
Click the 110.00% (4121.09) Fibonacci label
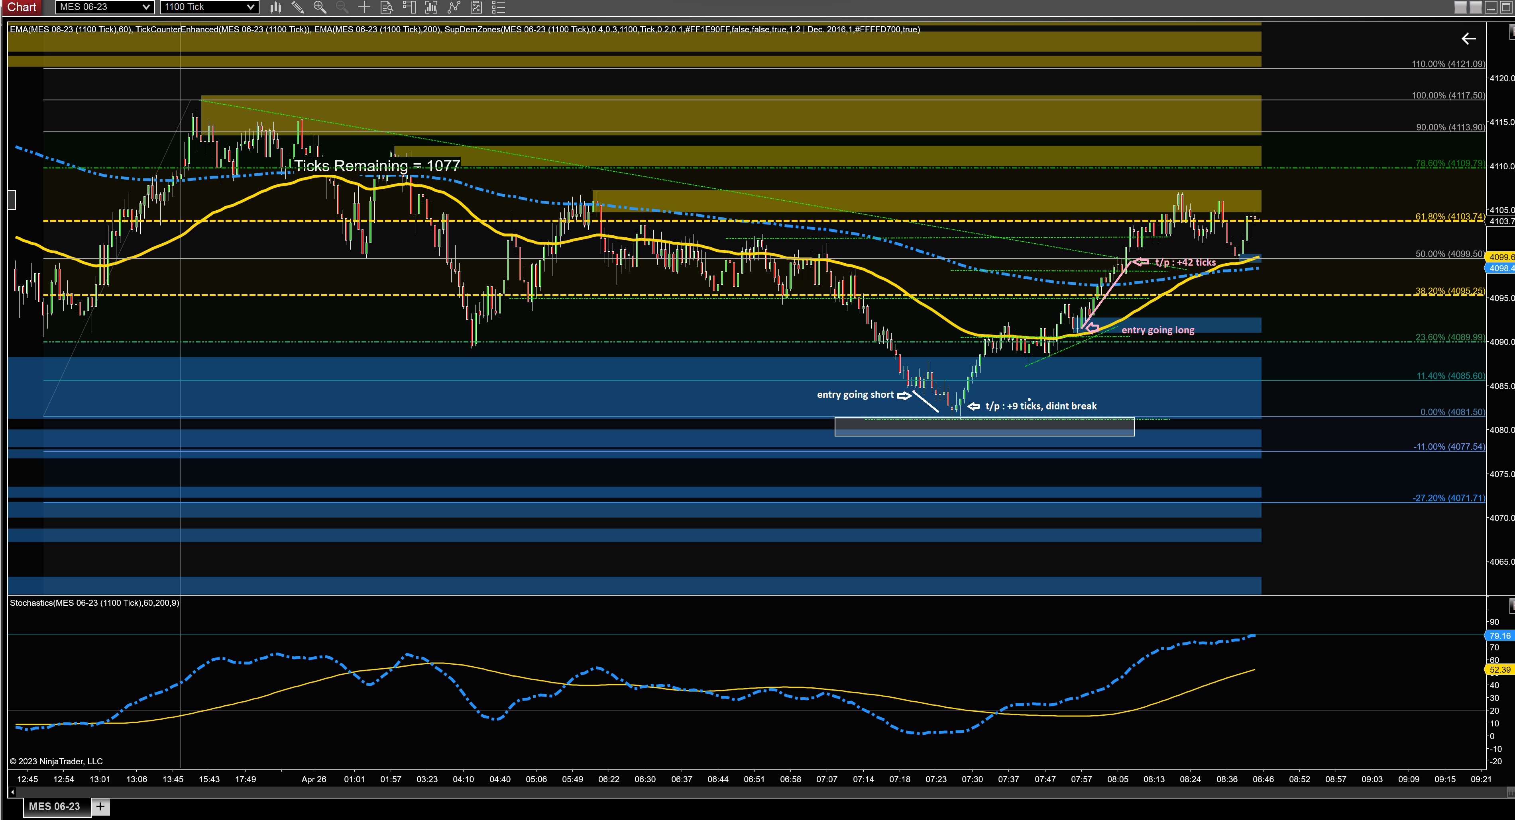(x=1448, y=64)
